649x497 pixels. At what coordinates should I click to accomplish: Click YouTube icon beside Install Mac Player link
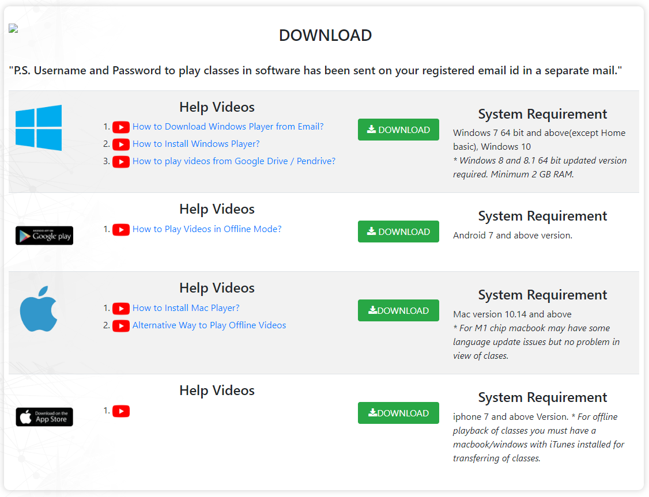[121, 309]
